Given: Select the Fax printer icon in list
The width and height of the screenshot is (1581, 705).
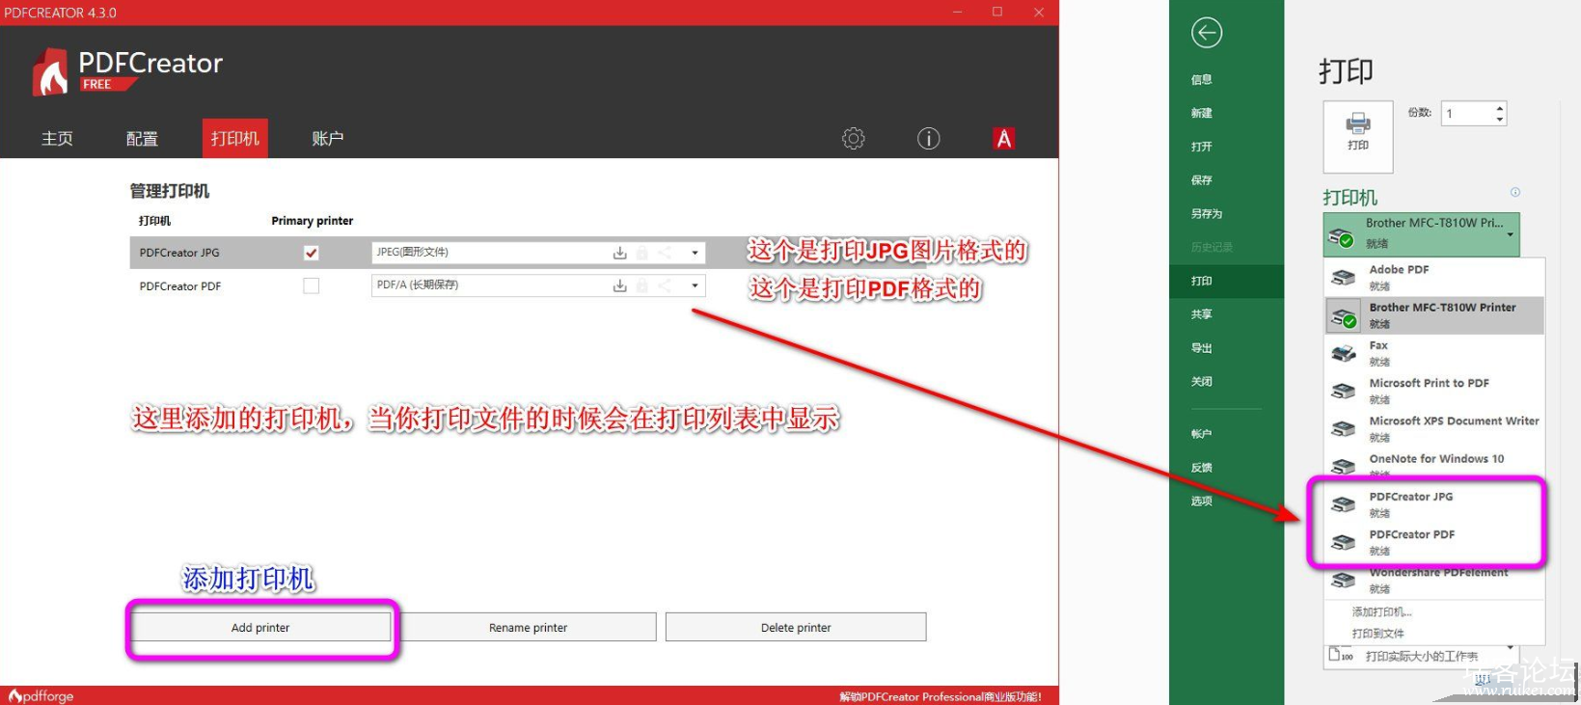Looking at the screenshot, I should pos(1344,353).
